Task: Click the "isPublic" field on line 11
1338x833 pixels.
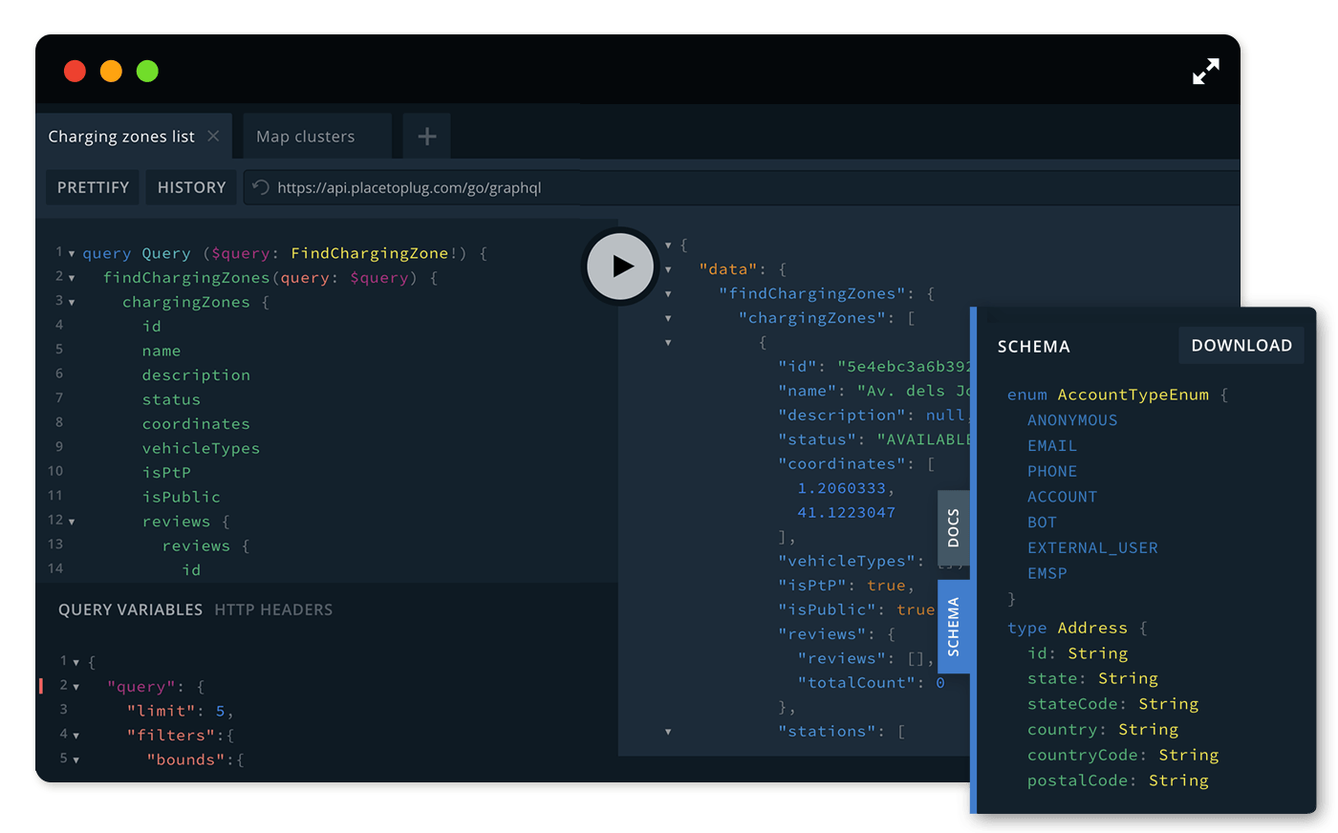Action: click(182, 497)
